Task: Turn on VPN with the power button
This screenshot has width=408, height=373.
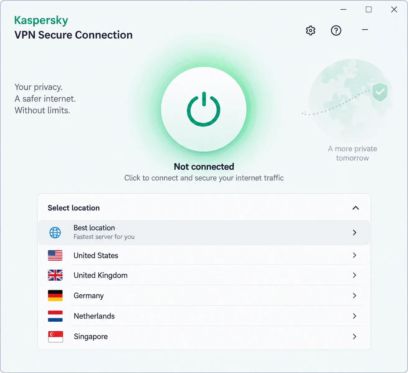Action: (204, 109)
